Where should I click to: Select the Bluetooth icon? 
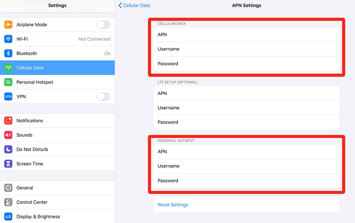tap(8, 53)
